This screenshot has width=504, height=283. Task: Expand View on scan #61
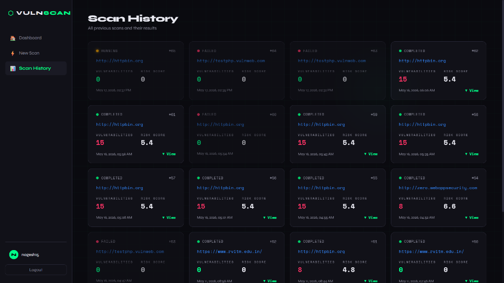(169, 154)
